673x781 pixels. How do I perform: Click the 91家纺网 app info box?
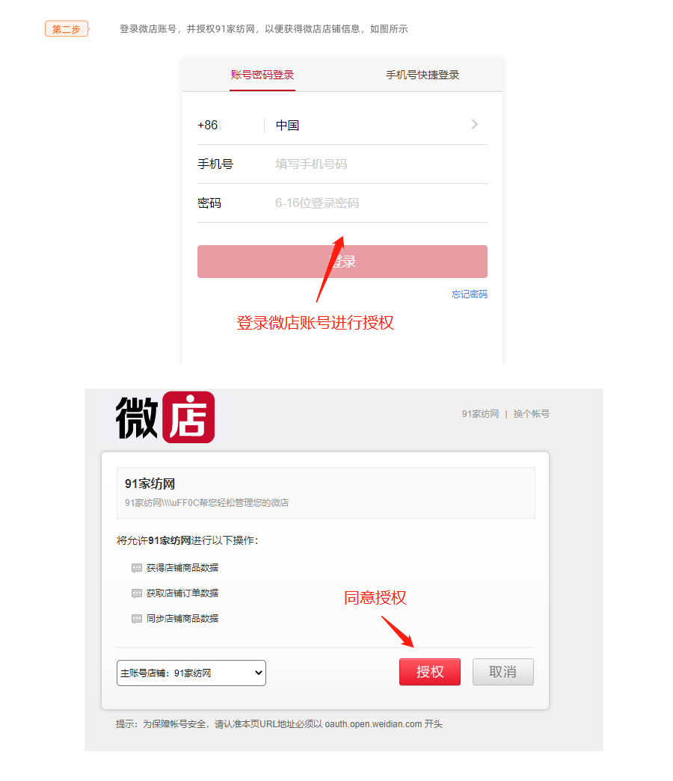click(326, 493)
